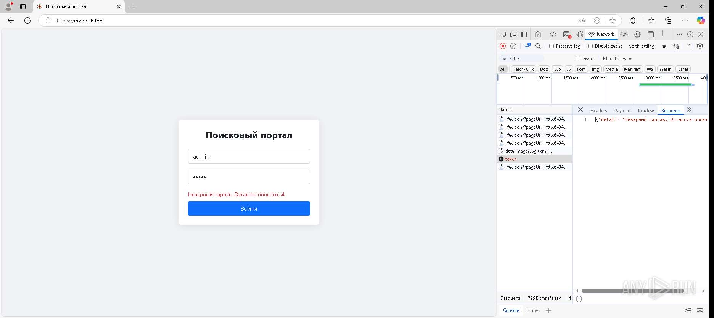The height and width of the screenshot is (318, 714).
Task: Open the Sources panel bug icon
Action: click(580, 34)
